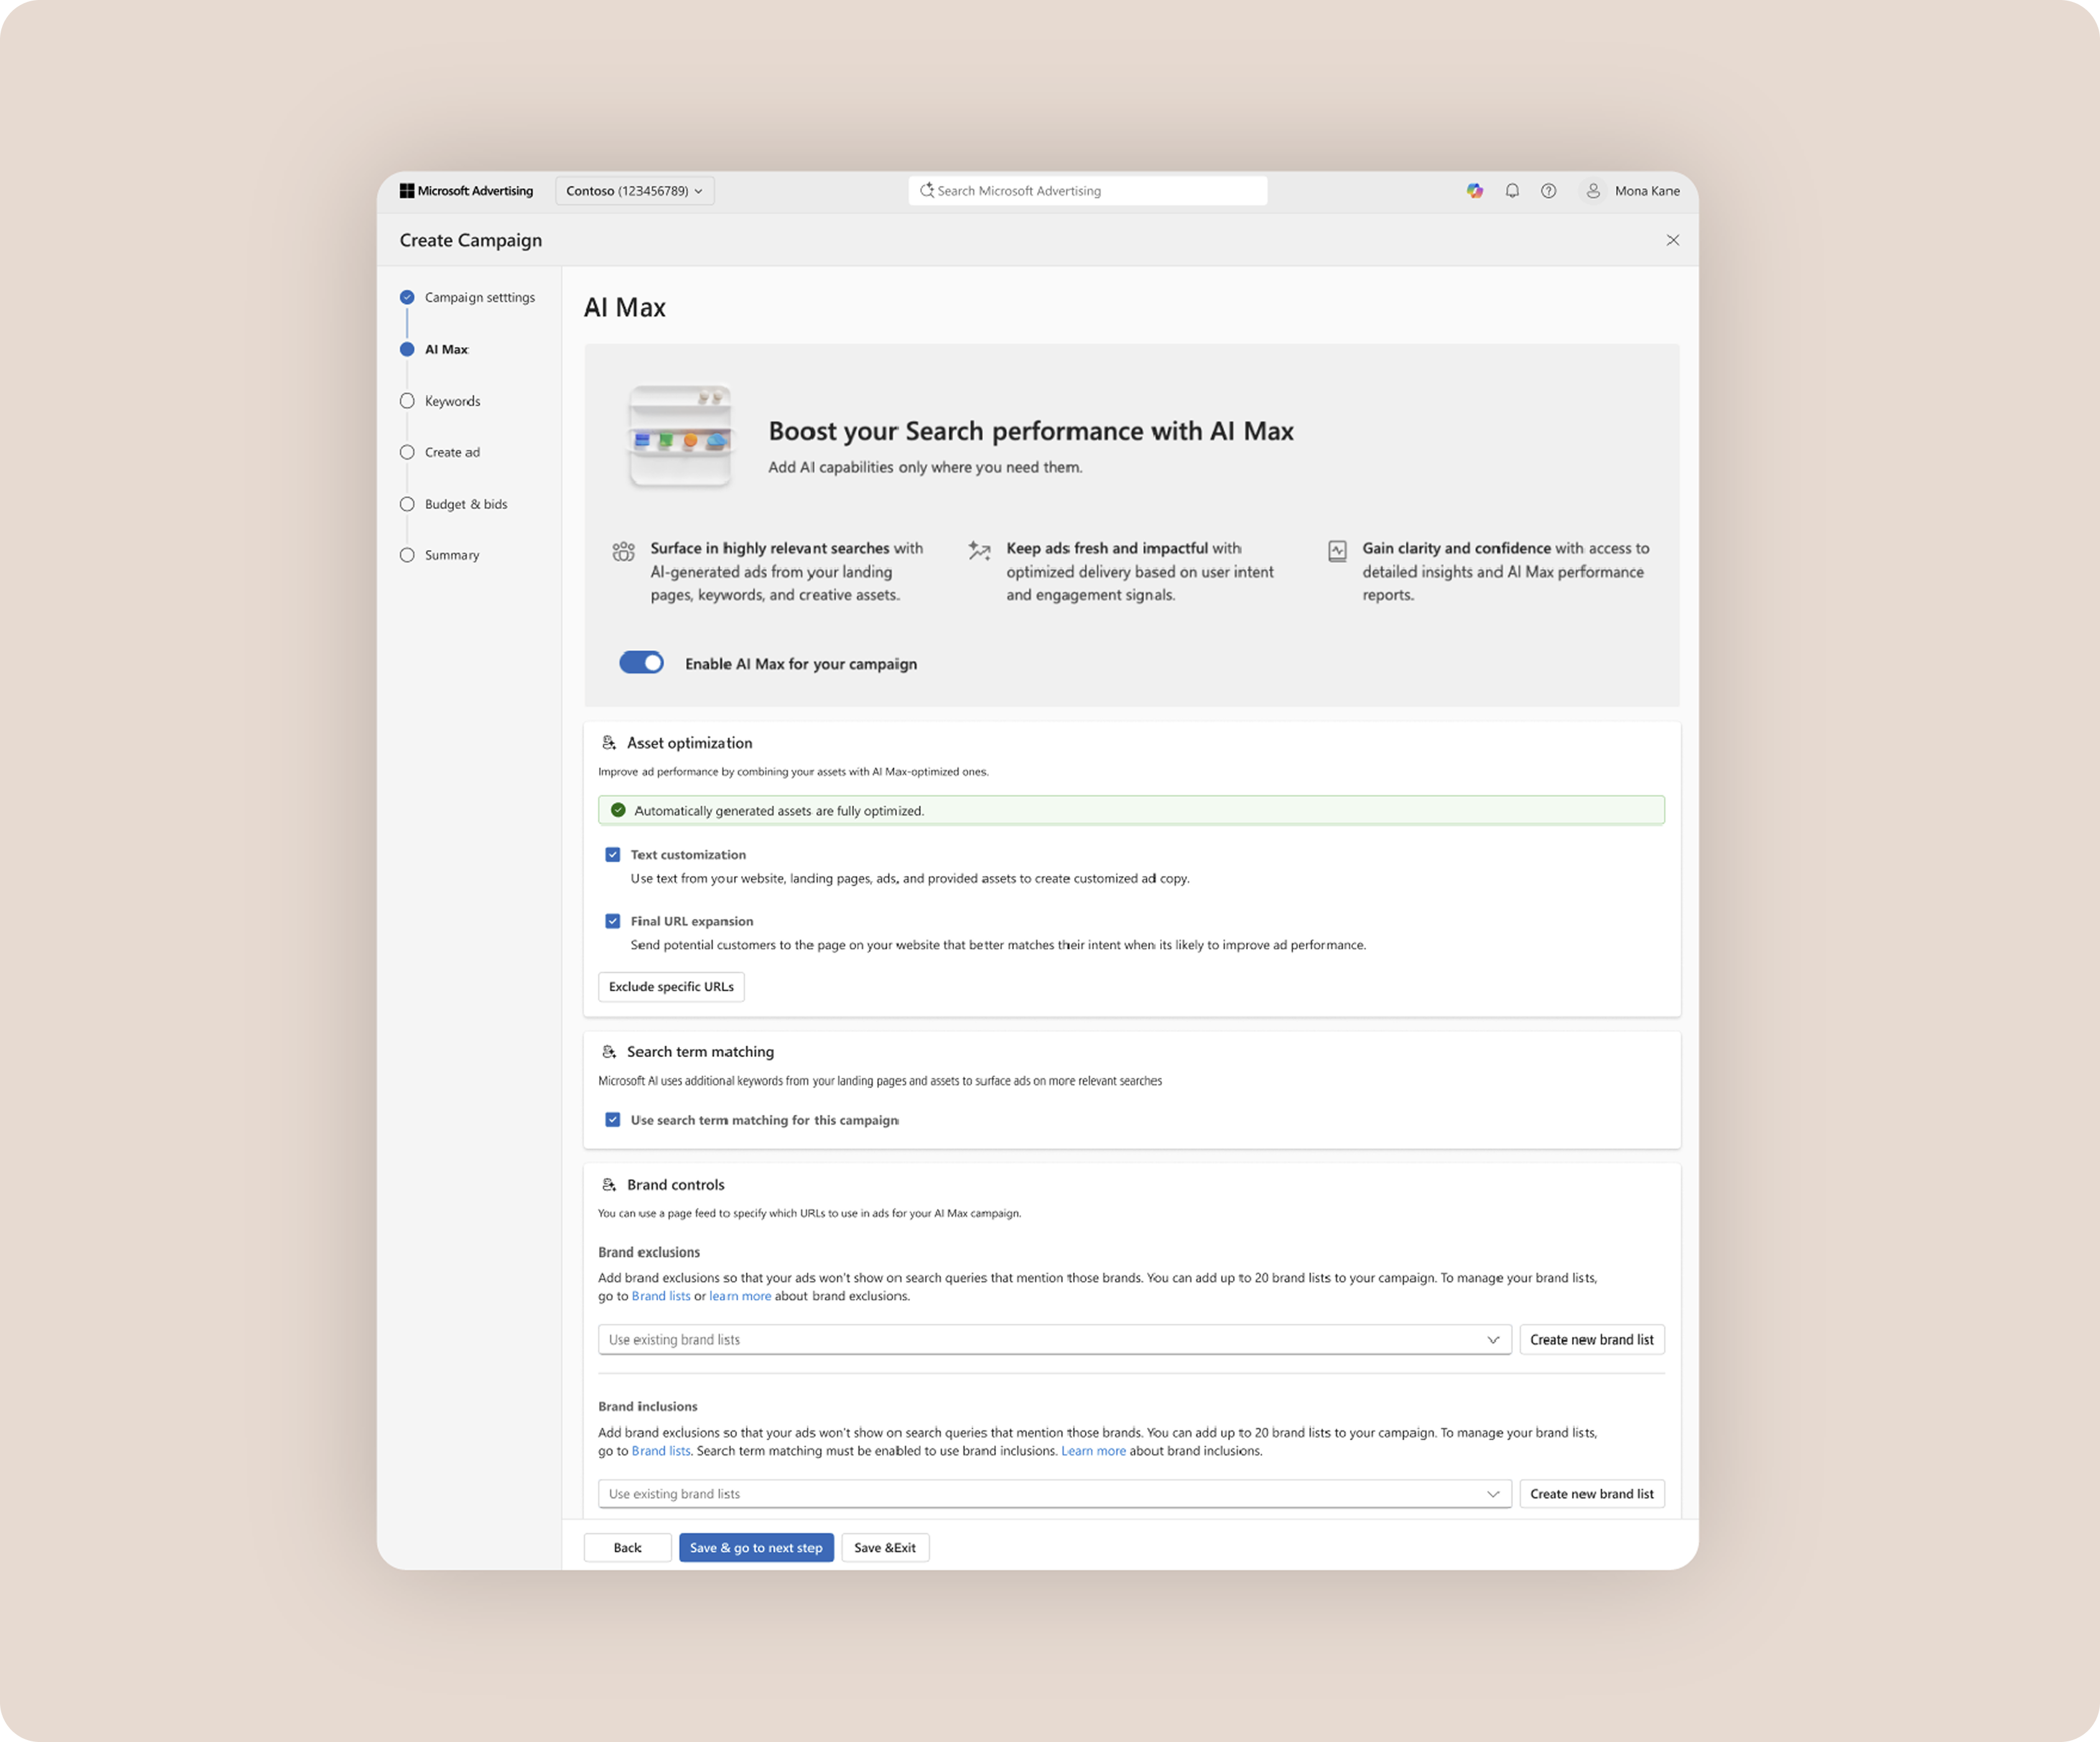Go to the Summary step
The height and width of the screenshot is (1742, 2100).
tap(452, 555)
